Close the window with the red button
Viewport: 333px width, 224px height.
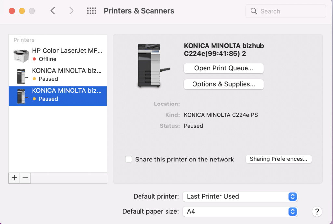click(12, 11)
